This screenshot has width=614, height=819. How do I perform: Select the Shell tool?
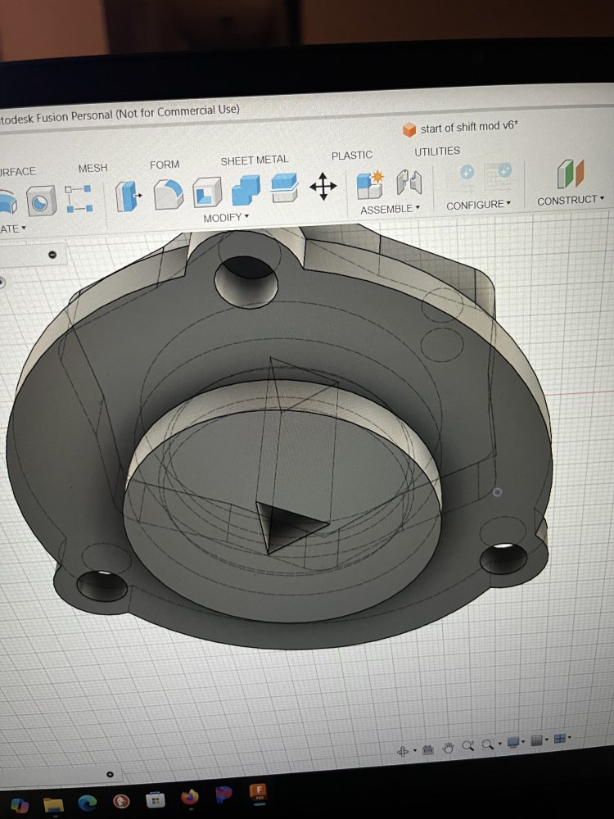207,192
